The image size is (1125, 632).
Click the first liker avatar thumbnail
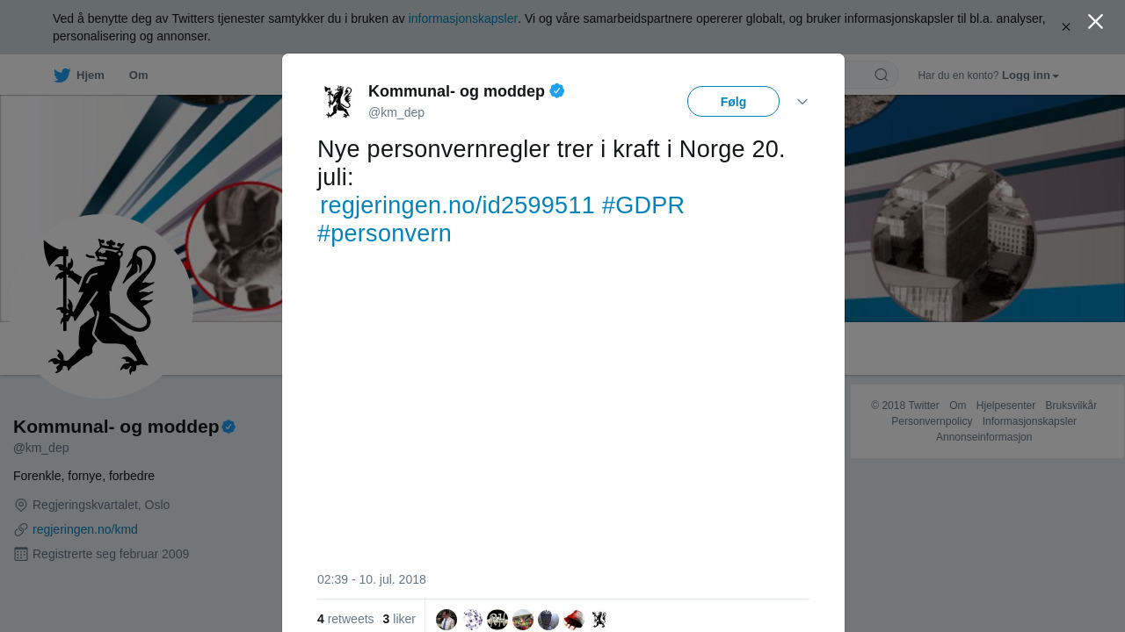tap(446, 620)
